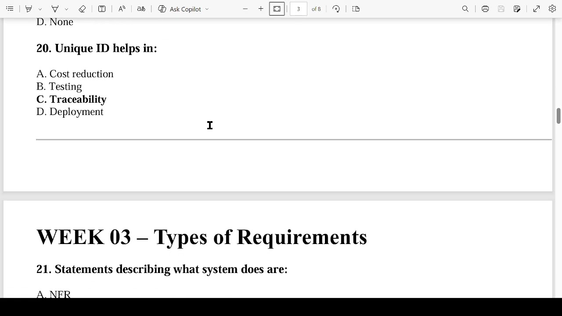Viewport: 562px width, 316px height.
Task: Click the answer 'C. Traceability'
Action: click(x=71, y=99)
